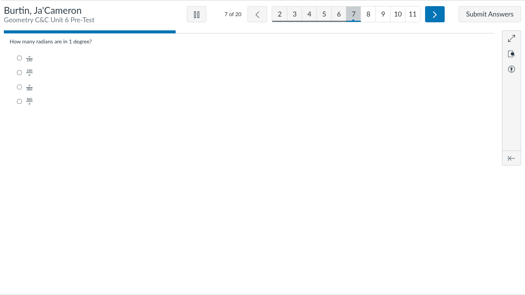Collapse the right-side tool panel

(511, 158)
